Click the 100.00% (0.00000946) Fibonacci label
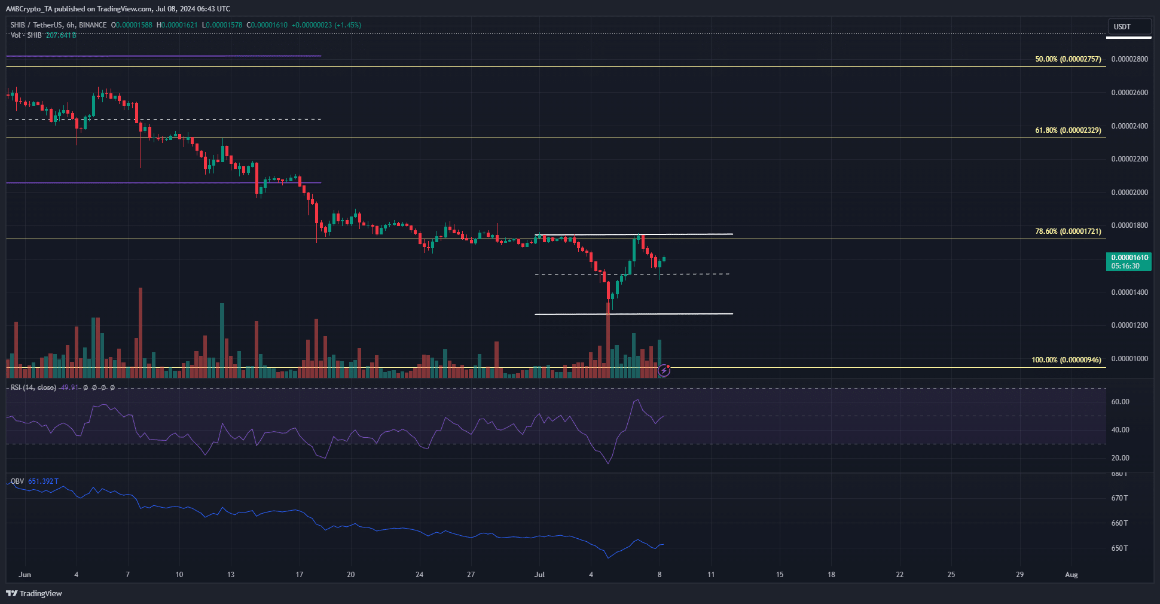 click(1066, 360)
